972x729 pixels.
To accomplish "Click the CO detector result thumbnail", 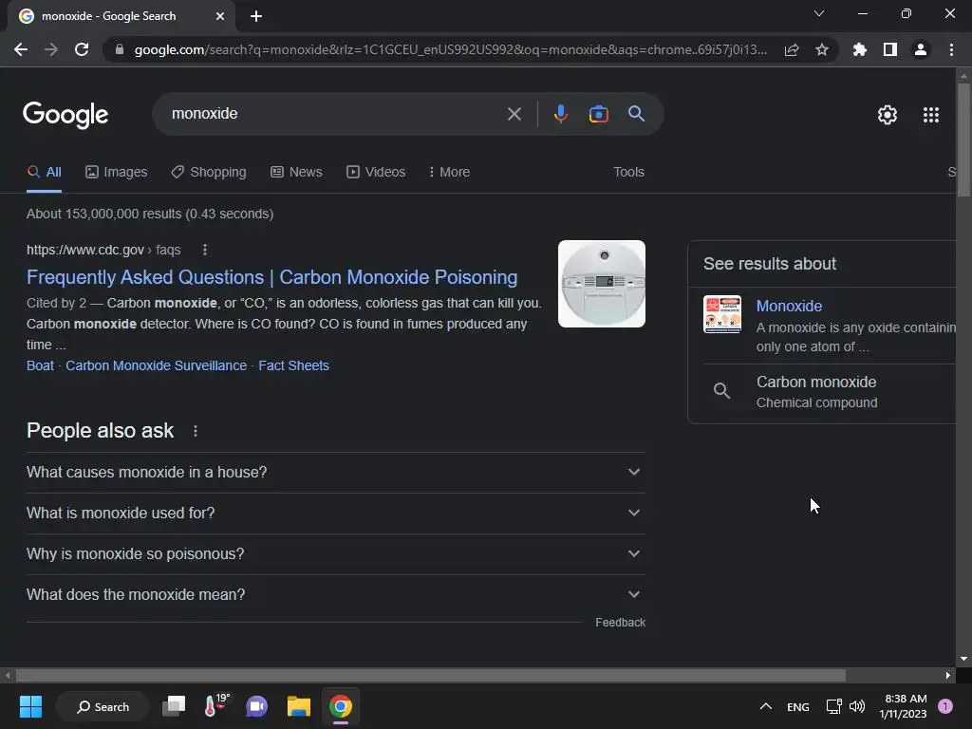I will (601, 283).
